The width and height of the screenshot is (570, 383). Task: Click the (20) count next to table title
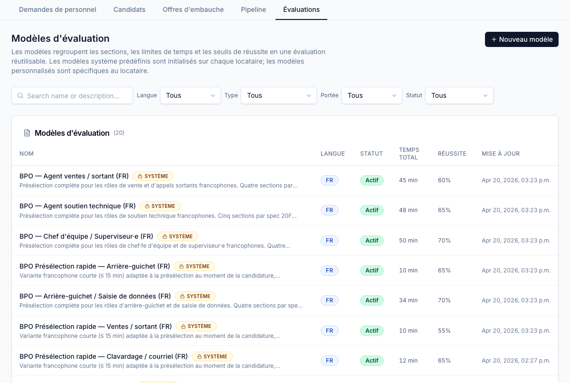(x=119, y=133)
